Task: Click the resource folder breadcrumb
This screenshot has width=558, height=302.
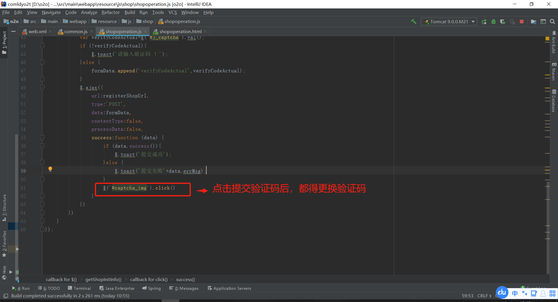Action: [104, 22]
